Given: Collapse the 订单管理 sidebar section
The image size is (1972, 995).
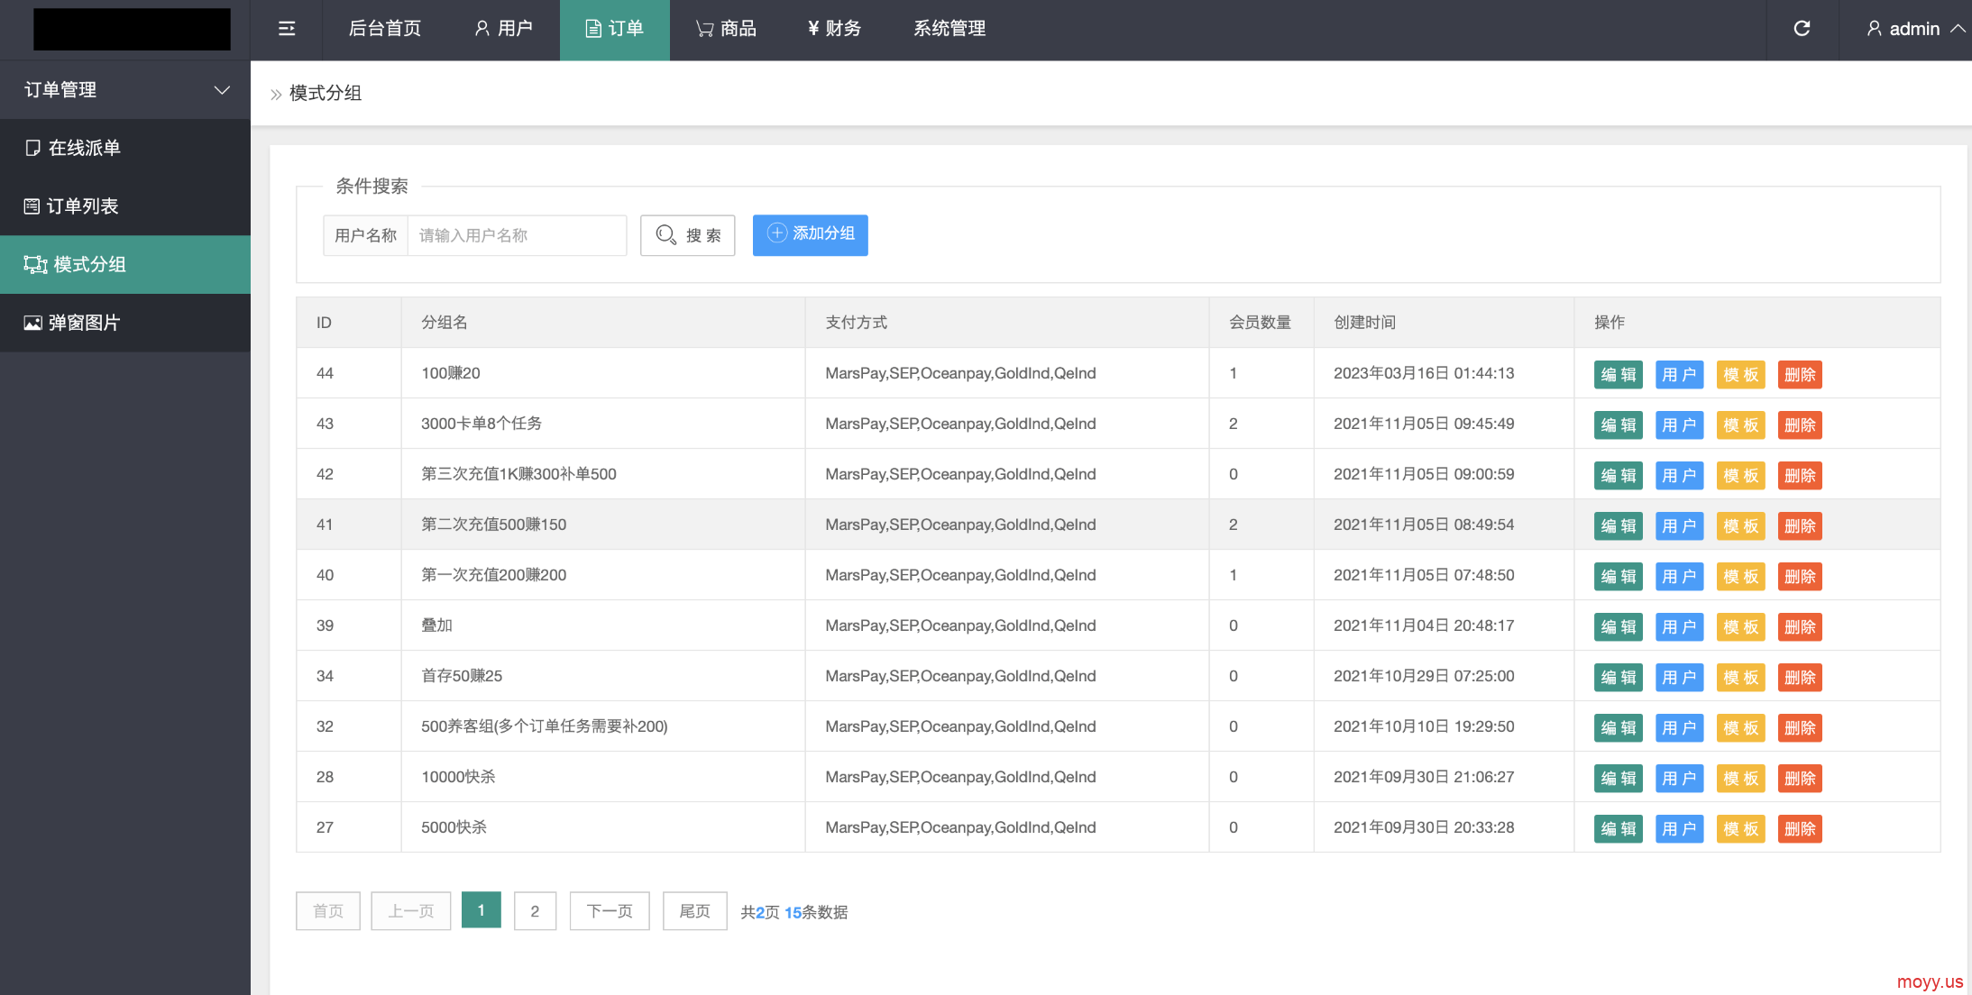Looking at the screenshot, I should (125, 90).
